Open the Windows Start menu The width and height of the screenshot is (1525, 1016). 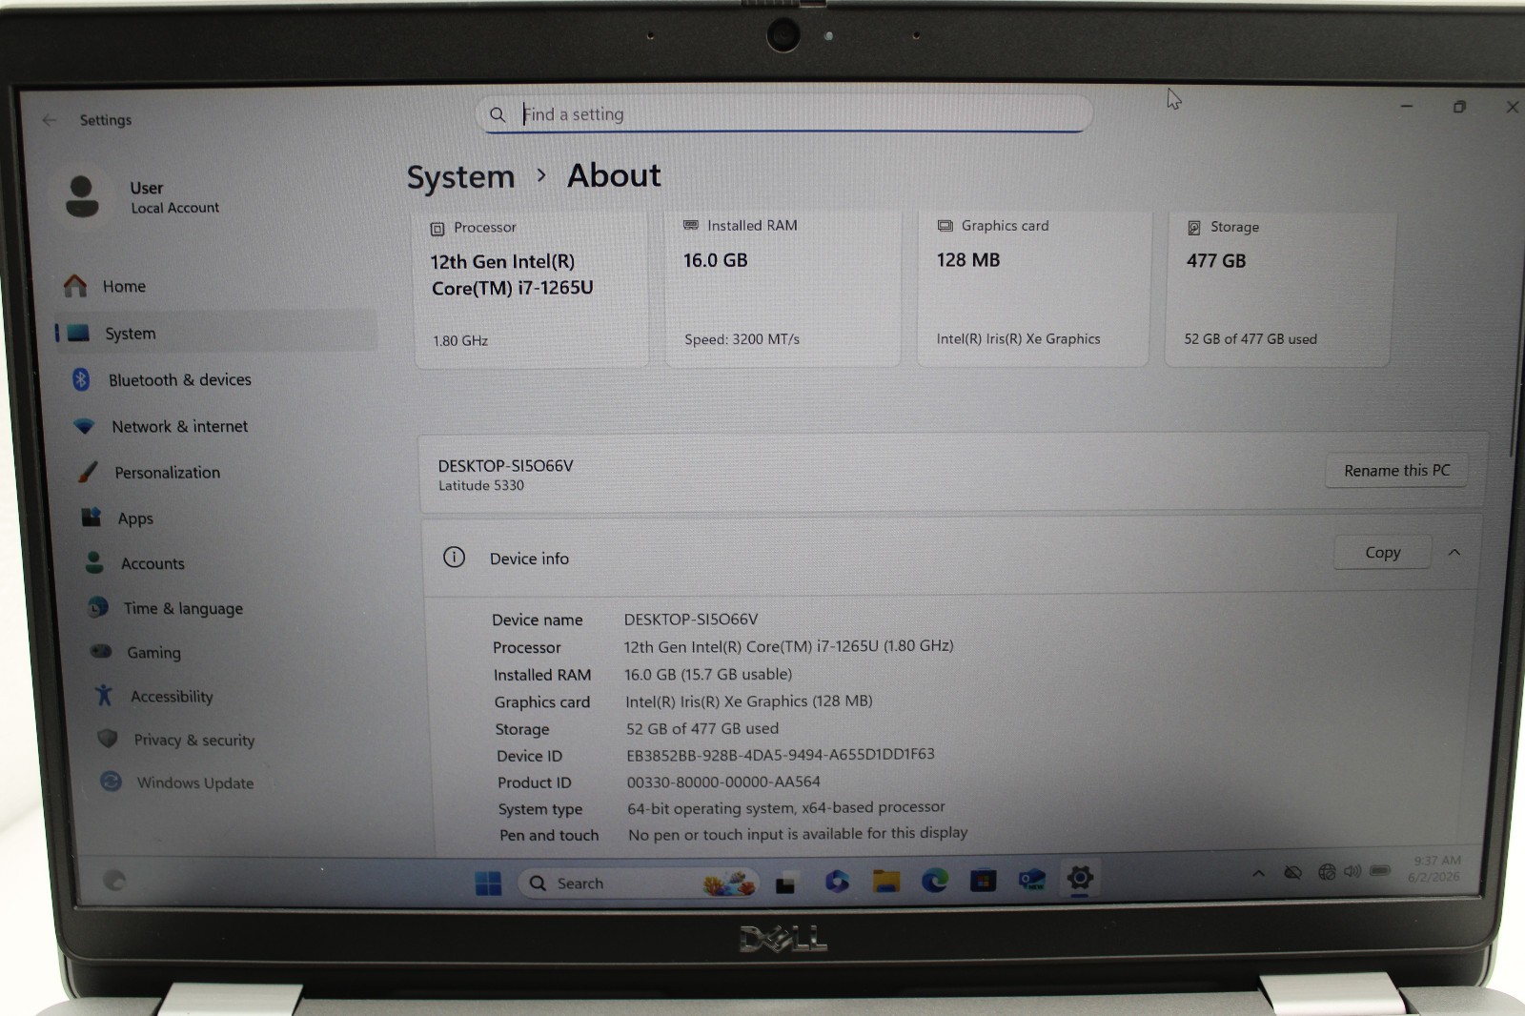point(488,884)
